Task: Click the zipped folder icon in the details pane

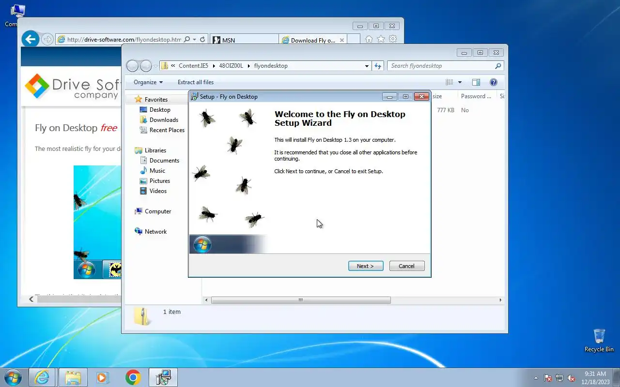Action: (x=142, y=316)
